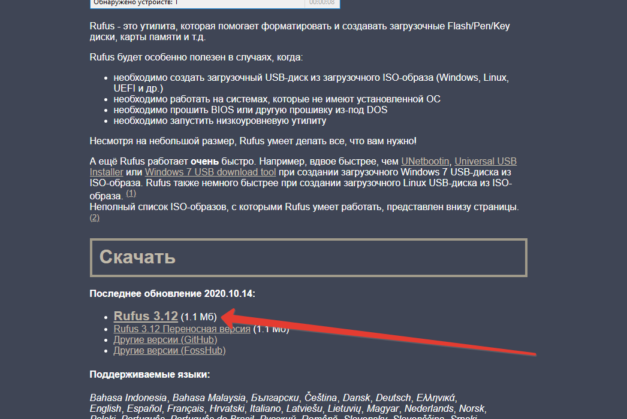
Task: Click the Скачать section heading
Action: (x=137, y=257)
